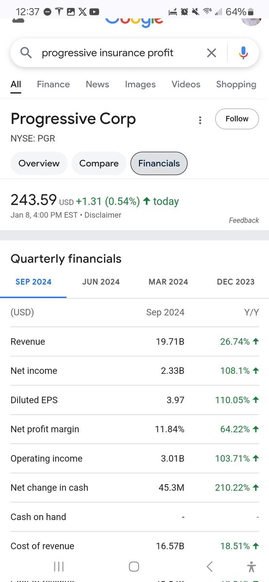Viewport: 269px width, 582px height.
Task: Switch to the MAR 2024 quarter tab
Action: point(168,282)
